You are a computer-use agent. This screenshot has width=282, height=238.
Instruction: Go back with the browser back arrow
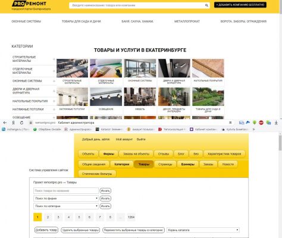(5, 123)
